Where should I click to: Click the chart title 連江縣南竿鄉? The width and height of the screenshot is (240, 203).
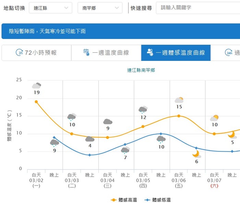[141, 70]
